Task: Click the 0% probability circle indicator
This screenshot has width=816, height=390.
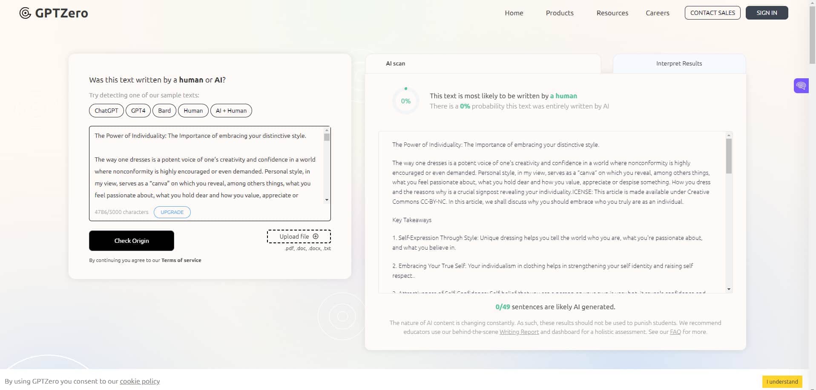Action: (x=405, y=101)
